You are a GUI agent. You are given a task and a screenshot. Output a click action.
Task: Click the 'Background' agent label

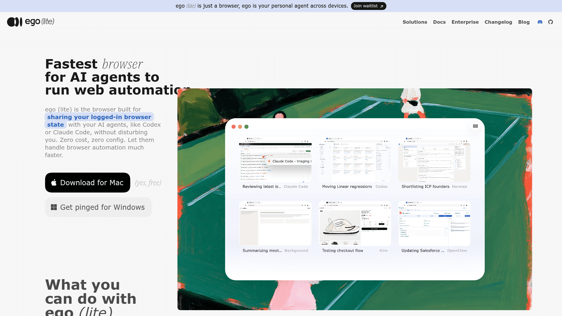296,251
